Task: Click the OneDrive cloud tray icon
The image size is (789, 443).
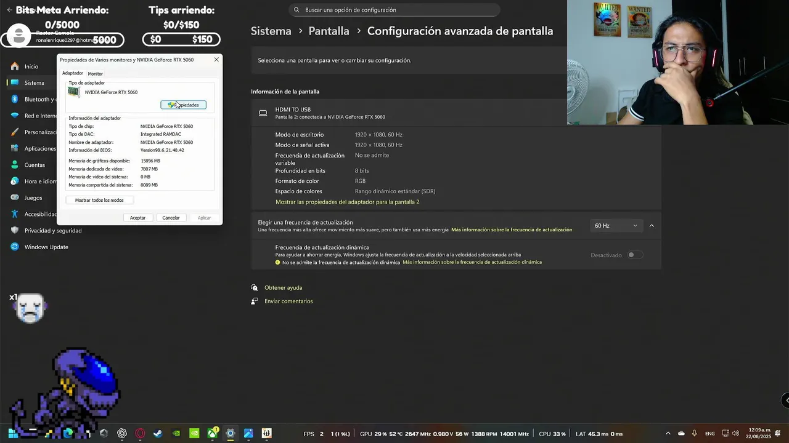Action: pos(681,434)
